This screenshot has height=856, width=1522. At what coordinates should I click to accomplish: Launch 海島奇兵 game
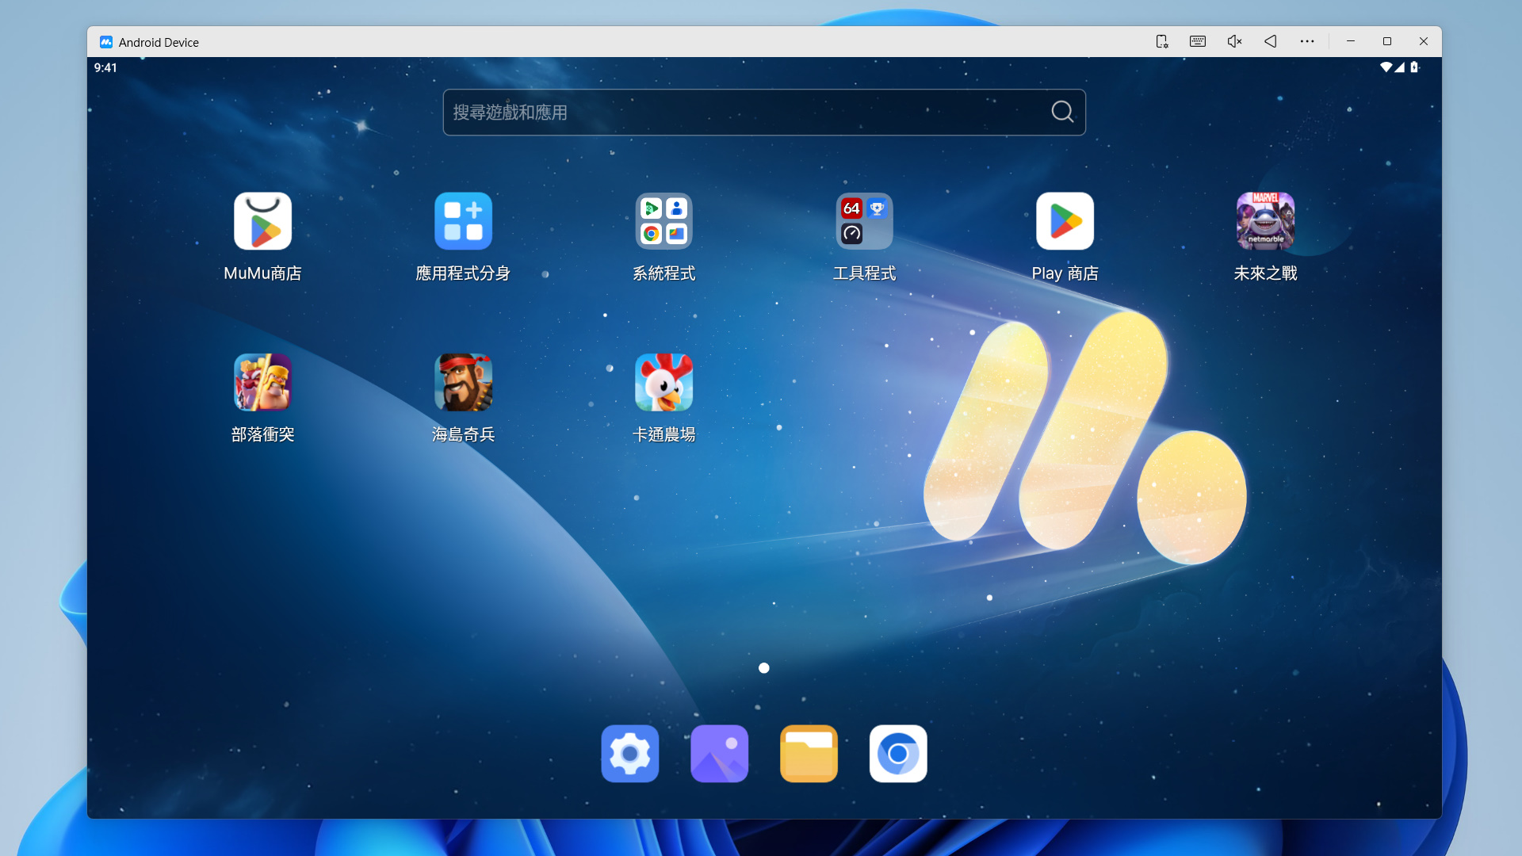click(463, 382)
